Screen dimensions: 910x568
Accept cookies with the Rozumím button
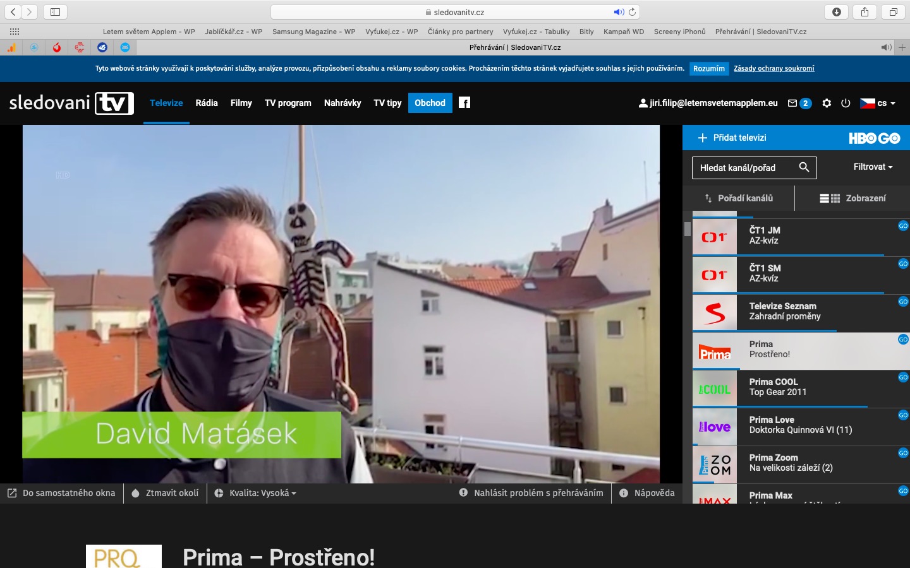(x=709, y=69)
